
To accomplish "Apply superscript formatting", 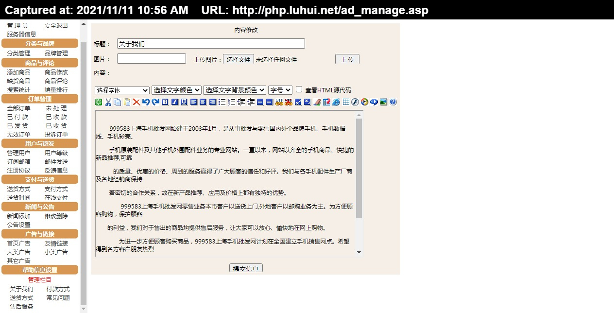I will (298, 102).
